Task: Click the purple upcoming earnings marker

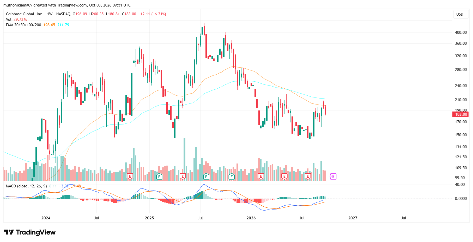Action: point(333,177)
